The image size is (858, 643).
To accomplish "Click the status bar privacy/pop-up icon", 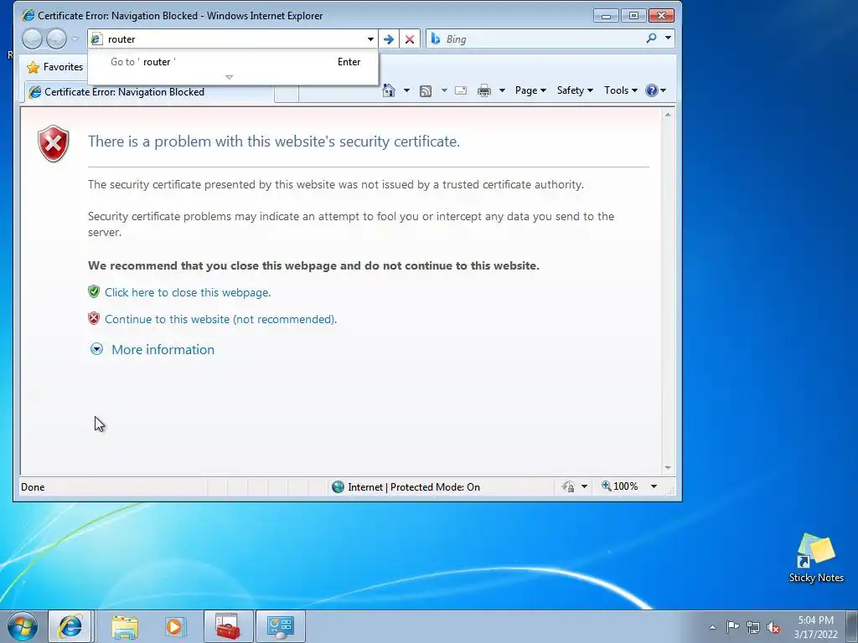I will [568, 486].
